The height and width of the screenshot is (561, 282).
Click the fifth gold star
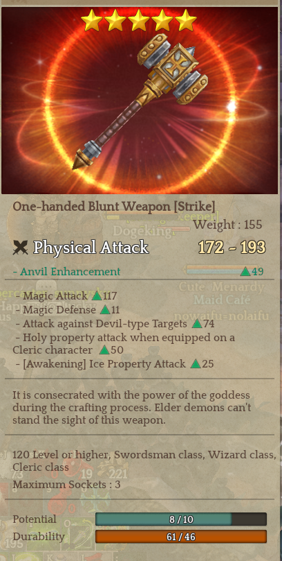coord(186,20)
